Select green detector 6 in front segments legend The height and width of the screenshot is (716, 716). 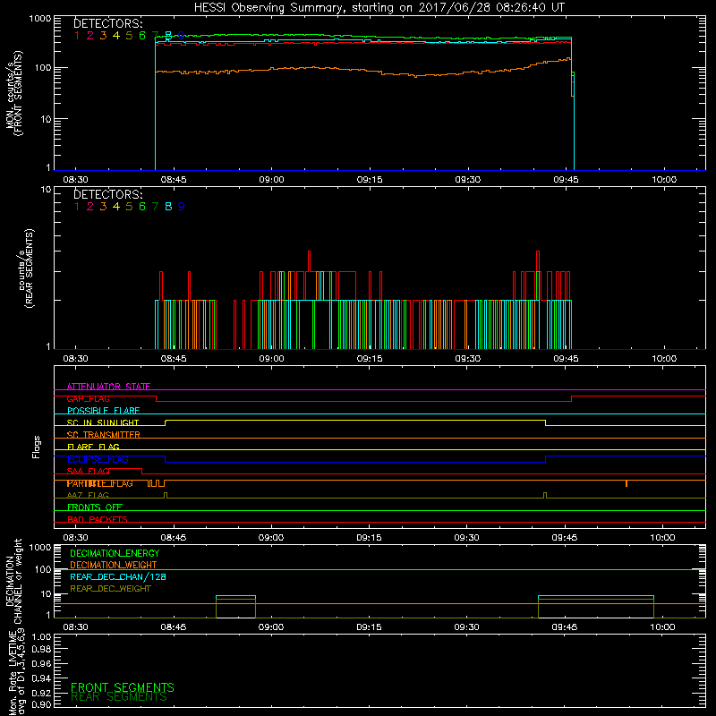(142, 36)
